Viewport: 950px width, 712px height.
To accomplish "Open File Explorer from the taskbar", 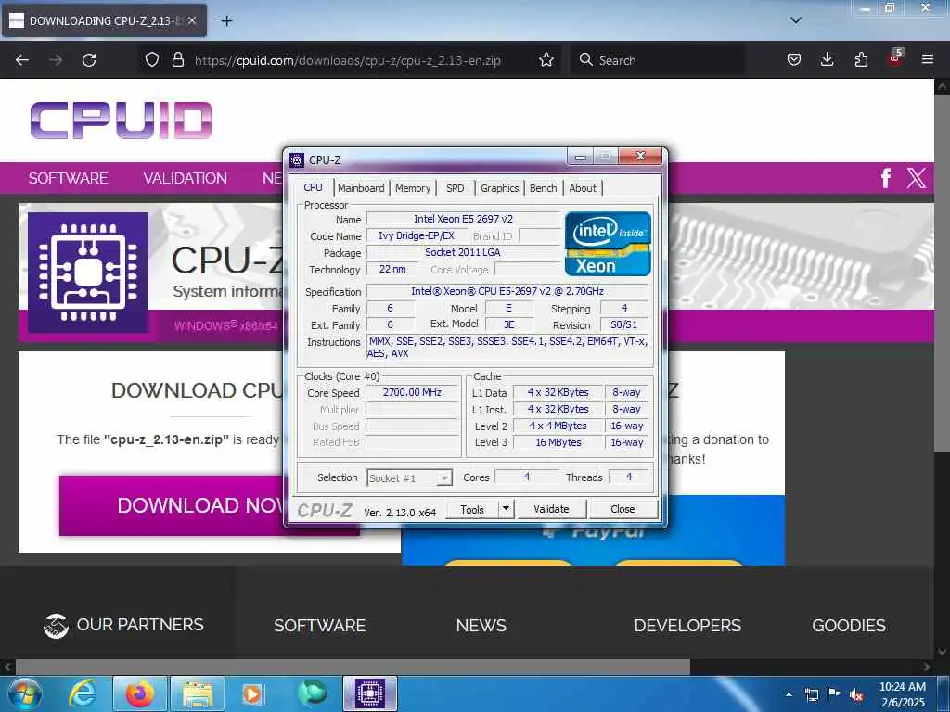I will 198,693.
